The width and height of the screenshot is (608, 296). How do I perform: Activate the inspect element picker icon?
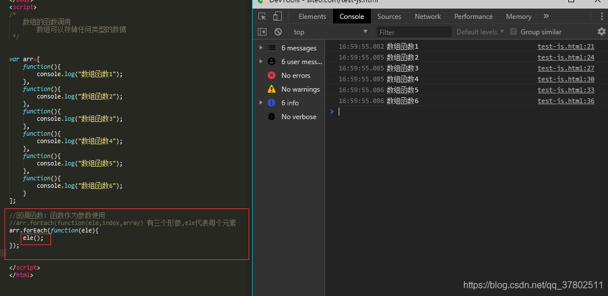(262, 16)
